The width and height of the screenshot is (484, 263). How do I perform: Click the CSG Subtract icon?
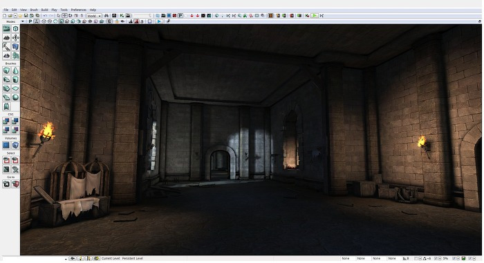click(15, 121)
